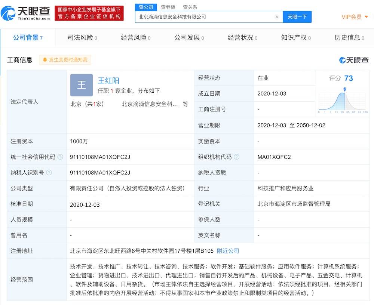Select the credit code 91110108MA01XQFC2J in 统一社会信用代码 row
Image resolution: width=374 pixels, height=305 pixels.
coord(100,157)
